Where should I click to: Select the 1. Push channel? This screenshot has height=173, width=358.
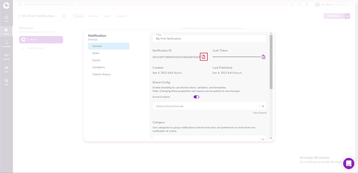click(41, 40)
